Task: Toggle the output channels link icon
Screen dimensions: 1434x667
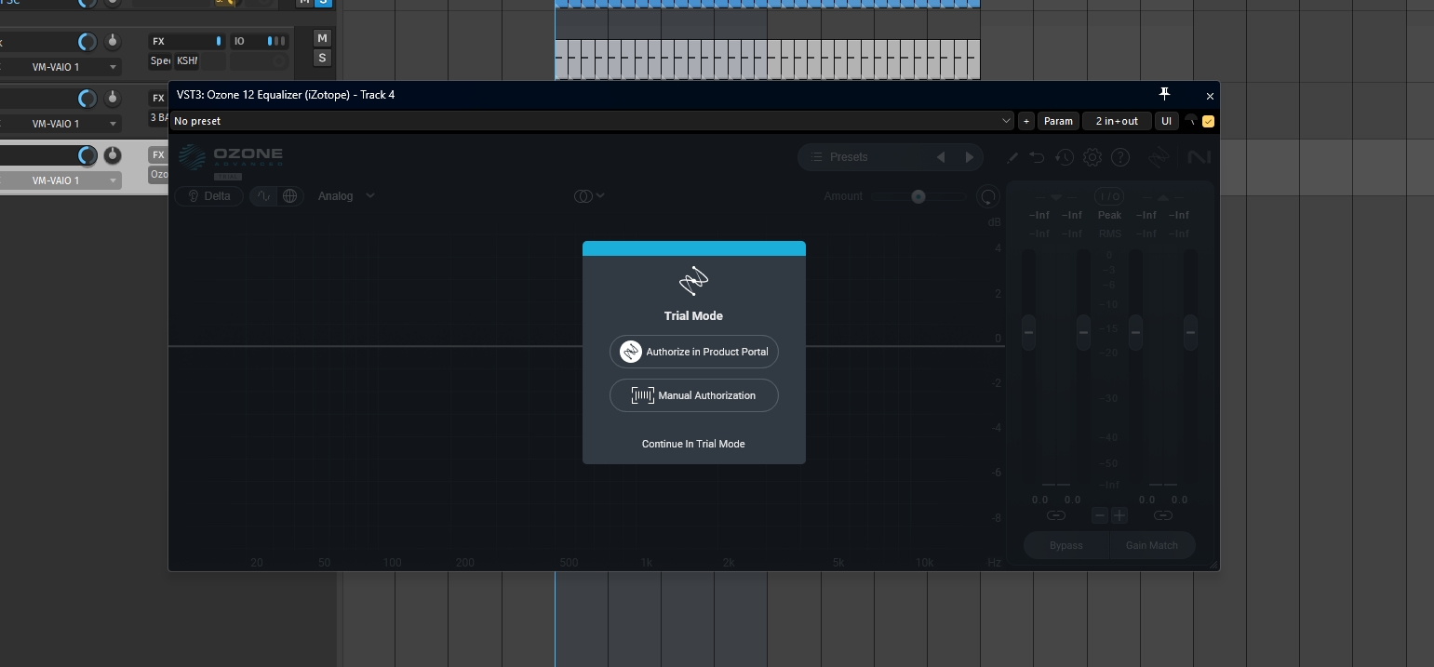Action: coord(1162,515)
